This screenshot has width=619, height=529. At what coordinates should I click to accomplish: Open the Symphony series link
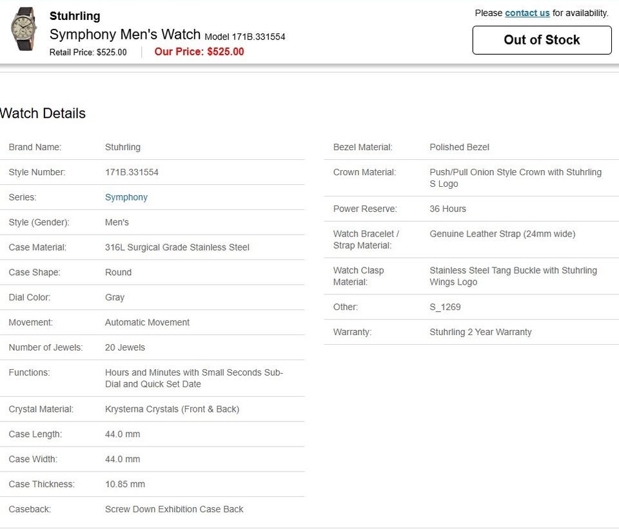click(x=126, y=197)
